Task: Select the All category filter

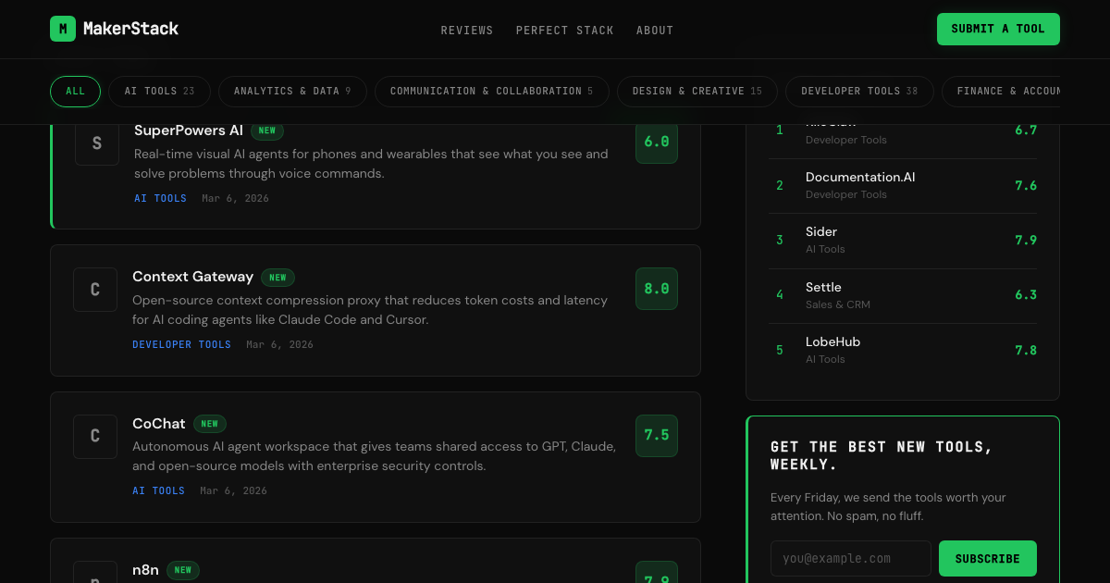Action: tap(75, 92)
